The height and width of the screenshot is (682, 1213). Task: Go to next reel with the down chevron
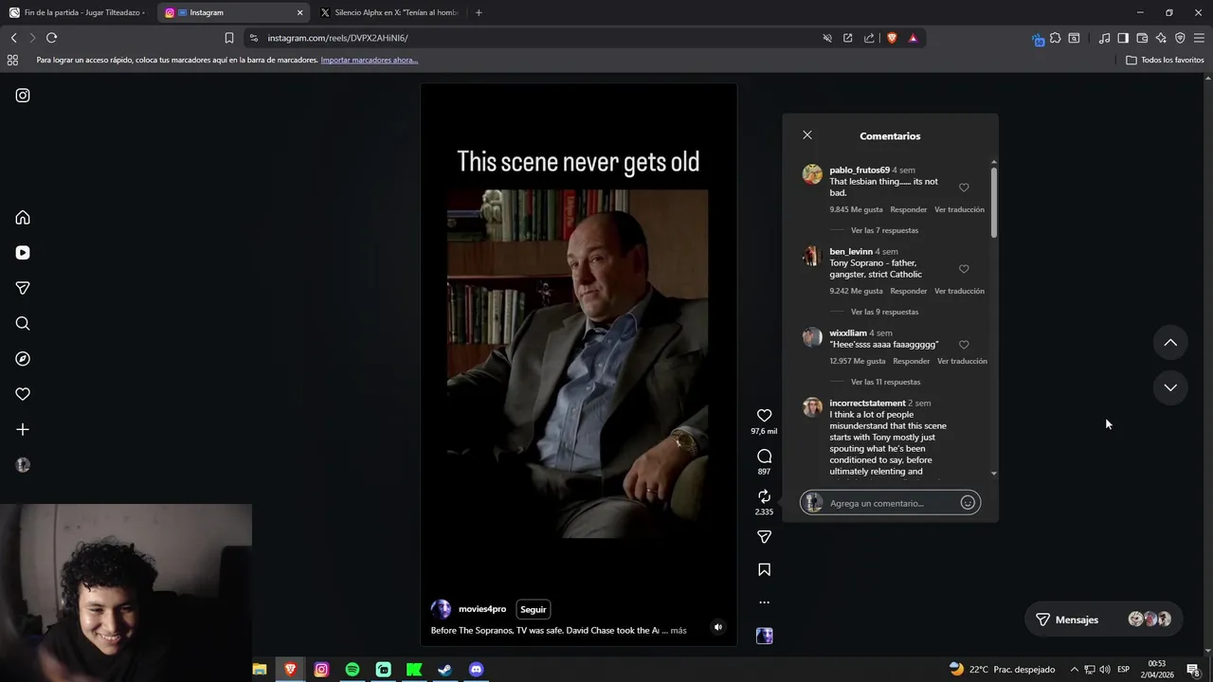pos(1170,387)
